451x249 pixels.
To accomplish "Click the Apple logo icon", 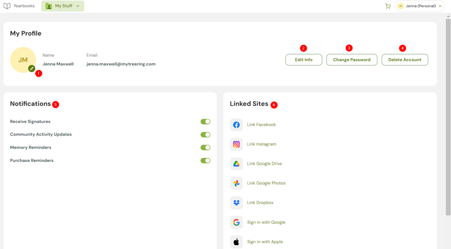I will [236, 242].
